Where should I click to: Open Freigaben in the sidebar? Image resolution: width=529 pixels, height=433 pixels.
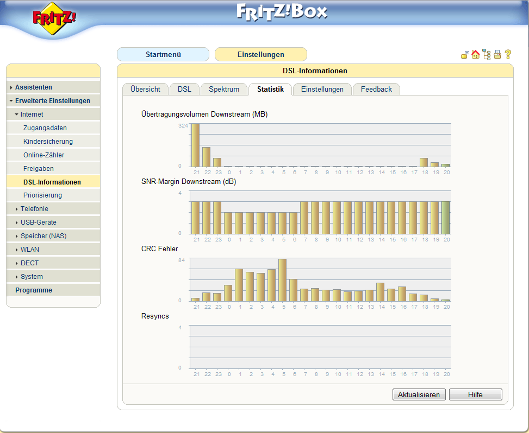pos(53,168)
